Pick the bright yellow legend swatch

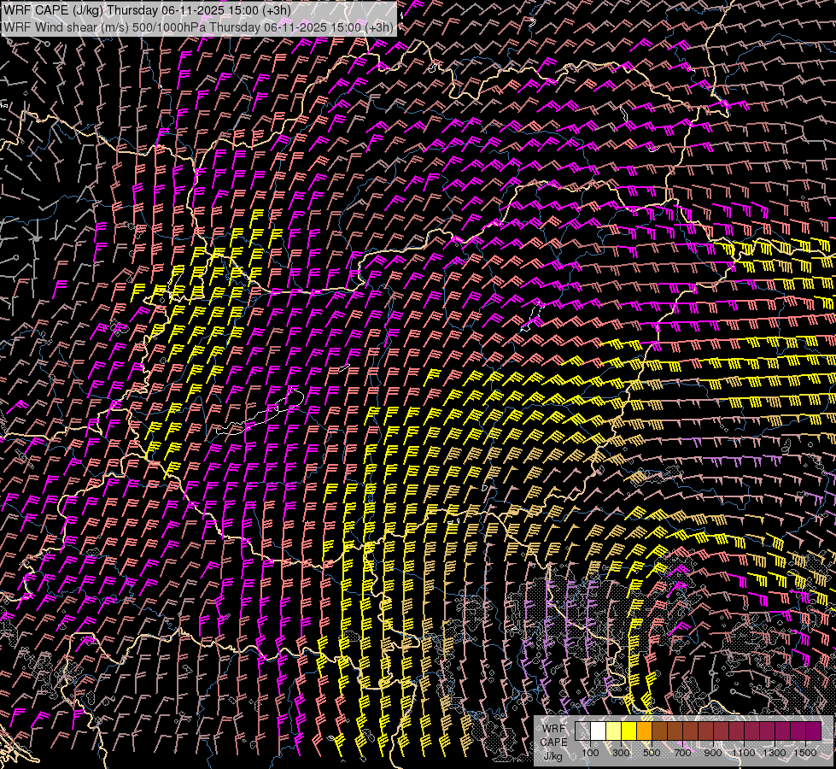(629, 731)
